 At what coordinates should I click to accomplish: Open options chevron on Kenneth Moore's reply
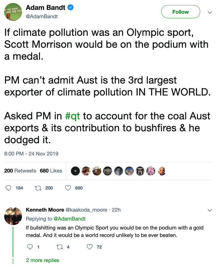(x=210, y=210)
